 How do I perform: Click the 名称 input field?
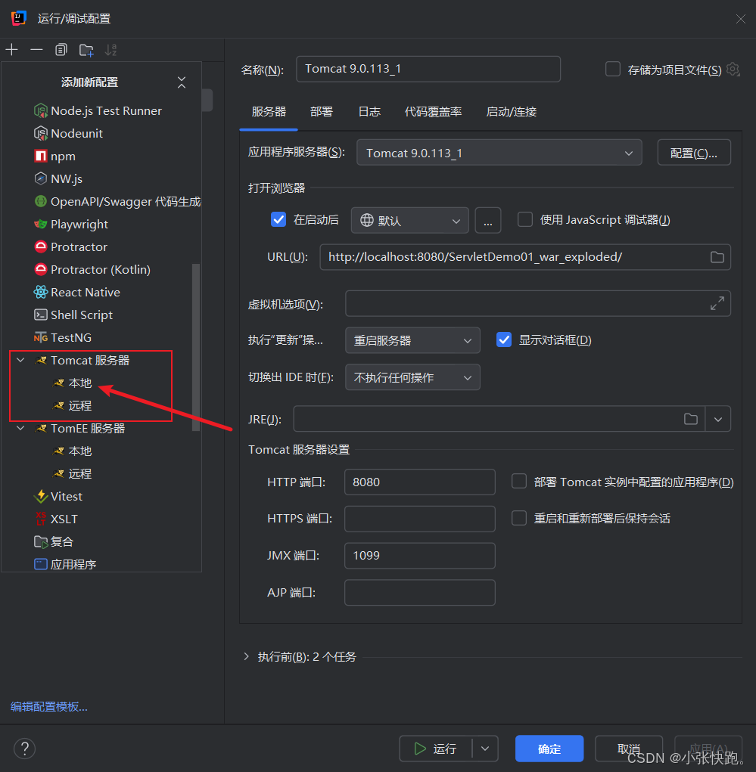coord(428,69)
